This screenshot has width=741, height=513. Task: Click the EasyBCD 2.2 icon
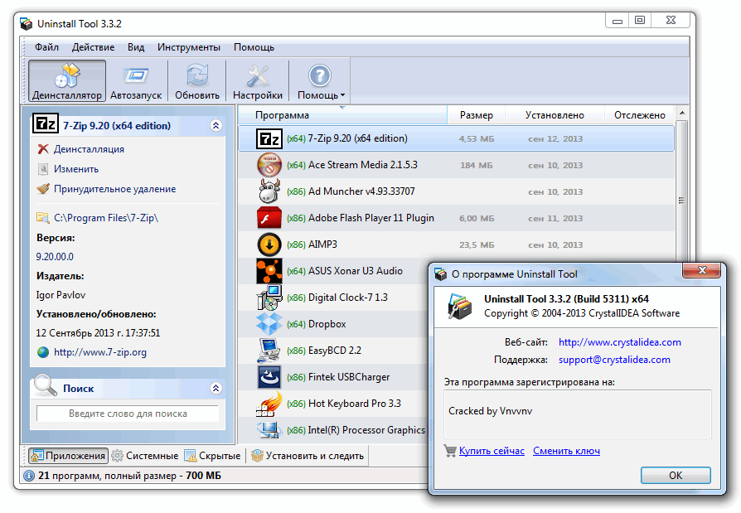click(269, 351)
